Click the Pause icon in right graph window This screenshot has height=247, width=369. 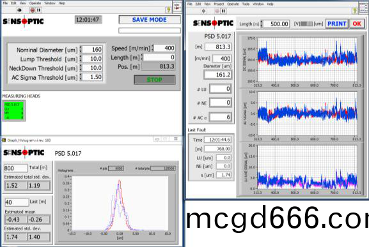pos(223,11)
